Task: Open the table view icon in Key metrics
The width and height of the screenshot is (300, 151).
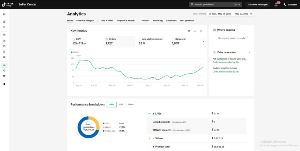Action: [201, 31]
